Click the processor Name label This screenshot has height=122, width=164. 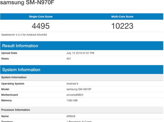[5, 116]
